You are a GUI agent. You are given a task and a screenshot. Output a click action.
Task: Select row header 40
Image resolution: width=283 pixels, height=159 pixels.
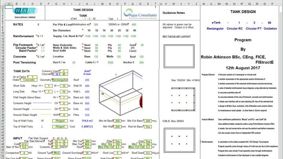[2, 121]
